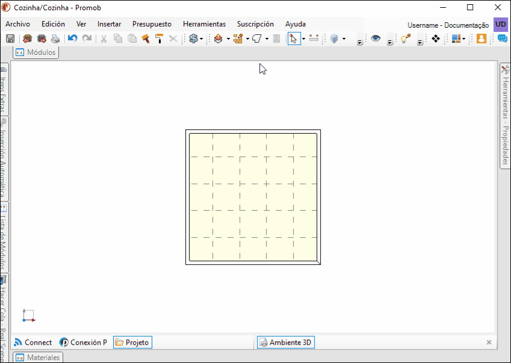
Task: Expand the selection cursor dropdown arrow
Action: tap(304, 39)
